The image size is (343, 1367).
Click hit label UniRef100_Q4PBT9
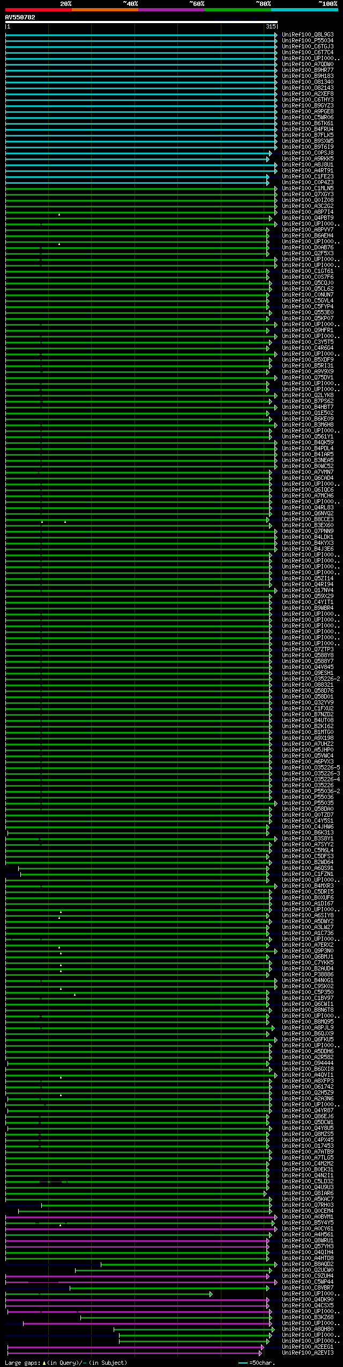pos(308,218)
